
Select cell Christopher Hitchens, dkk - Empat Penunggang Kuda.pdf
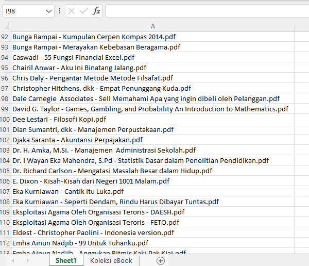pos(153,88)
